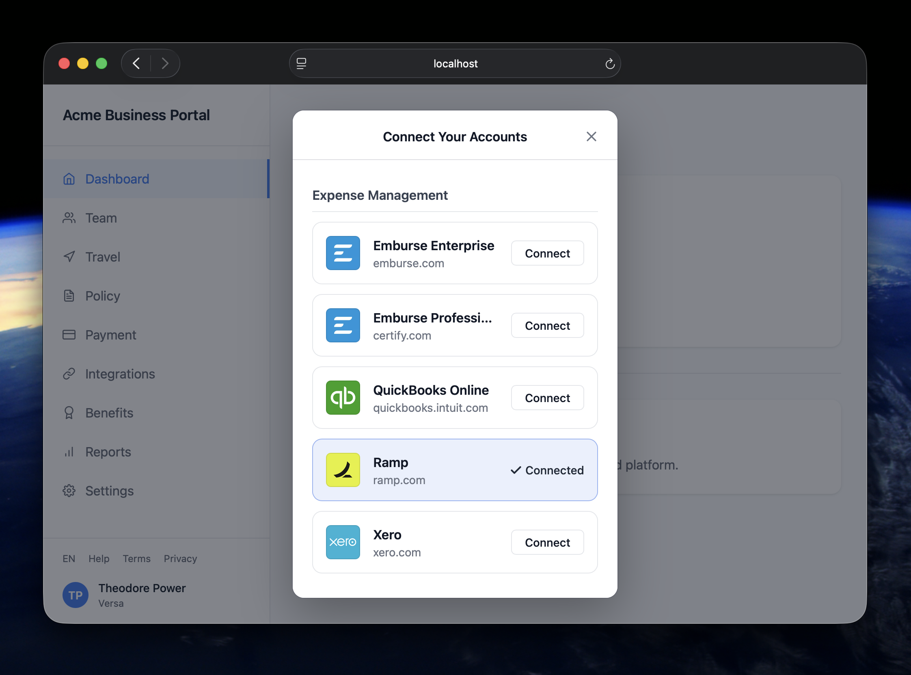Click the Emburse Professional logo icon
Image resolution: width=911 pixels, height=675 pixels.
tap(343, 325)
